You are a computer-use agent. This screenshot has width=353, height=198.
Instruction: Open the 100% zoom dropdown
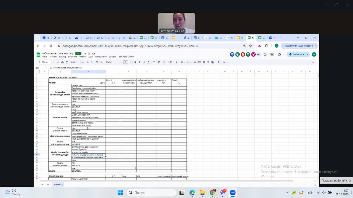(x=74, y=62)
